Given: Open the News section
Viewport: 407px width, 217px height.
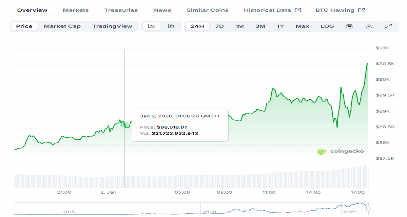Looking at the screenshot, I should [x=162, y=10].
